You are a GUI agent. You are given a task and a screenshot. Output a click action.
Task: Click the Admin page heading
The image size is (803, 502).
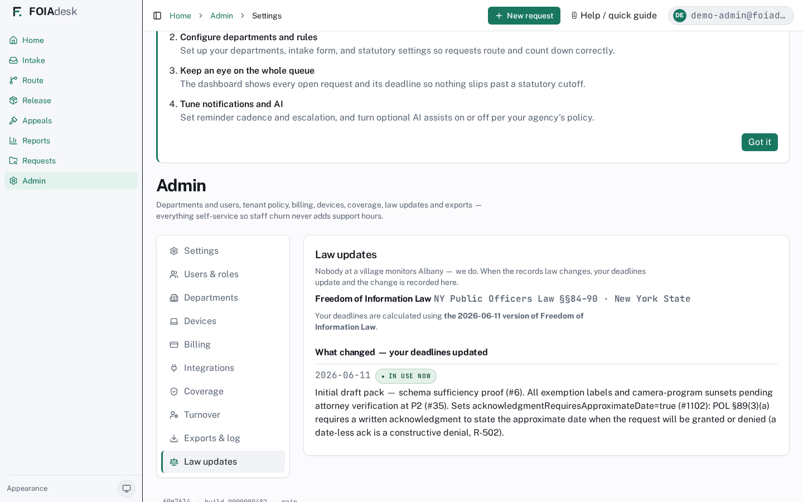pos(181,185)
